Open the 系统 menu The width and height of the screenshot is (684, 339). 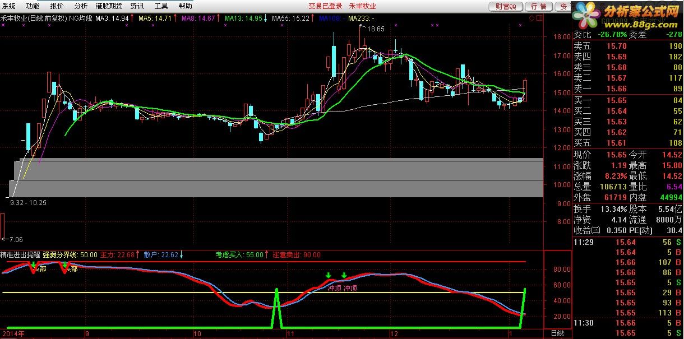coord(10,6)
